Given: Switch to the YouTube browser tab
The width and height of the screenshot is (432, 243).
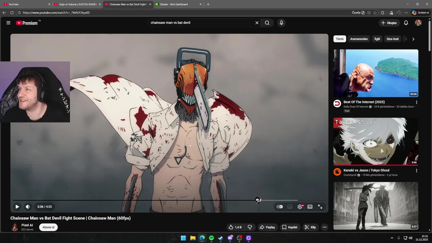Looking at the screenshot, I should coord(26,4).
